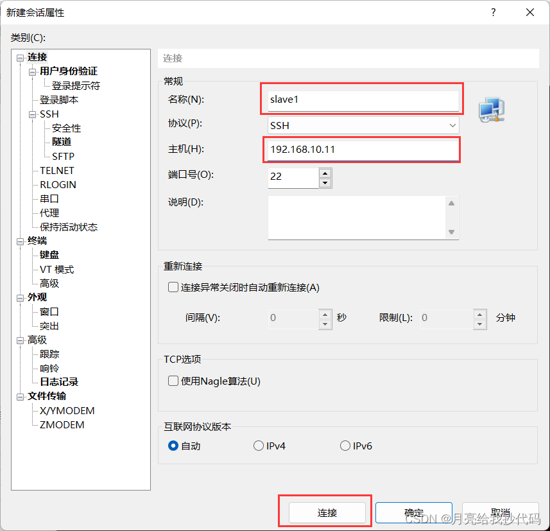Collapse the 文件传输 tree node

[21, 397]
